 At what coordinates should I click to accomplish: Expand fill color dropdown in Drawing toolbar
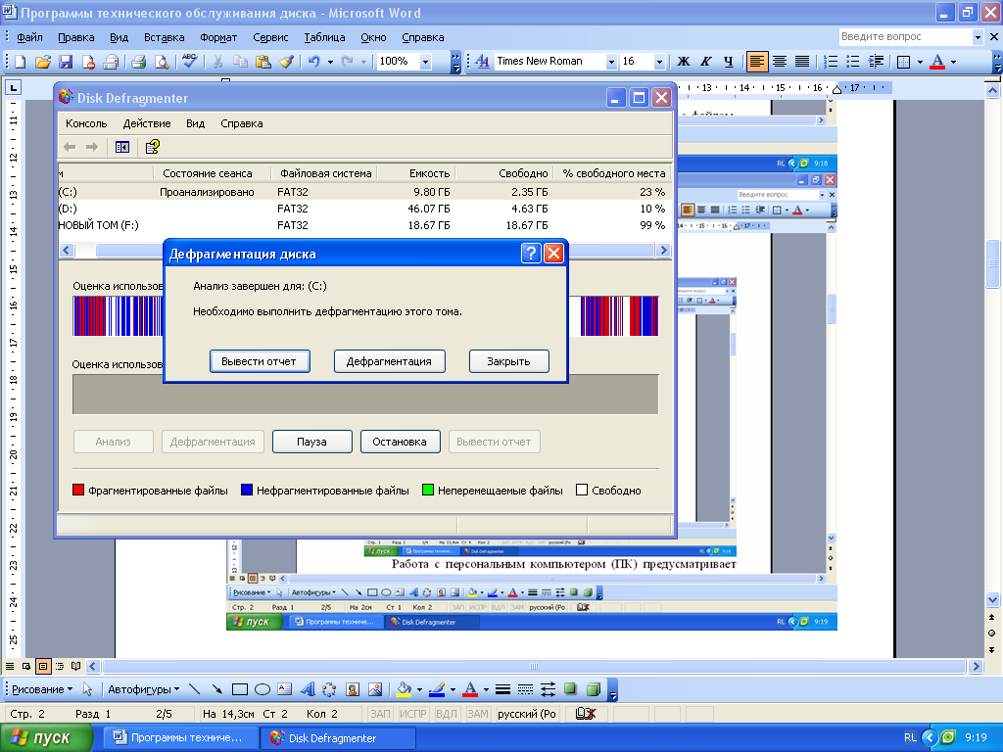point(419,690)
